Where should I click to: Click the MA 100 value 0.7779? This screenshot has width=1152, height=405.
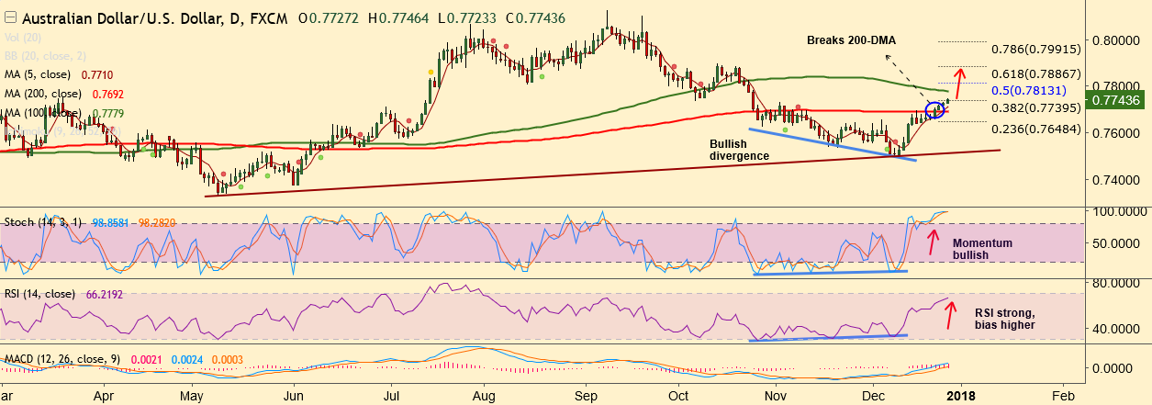click(106, 113)
